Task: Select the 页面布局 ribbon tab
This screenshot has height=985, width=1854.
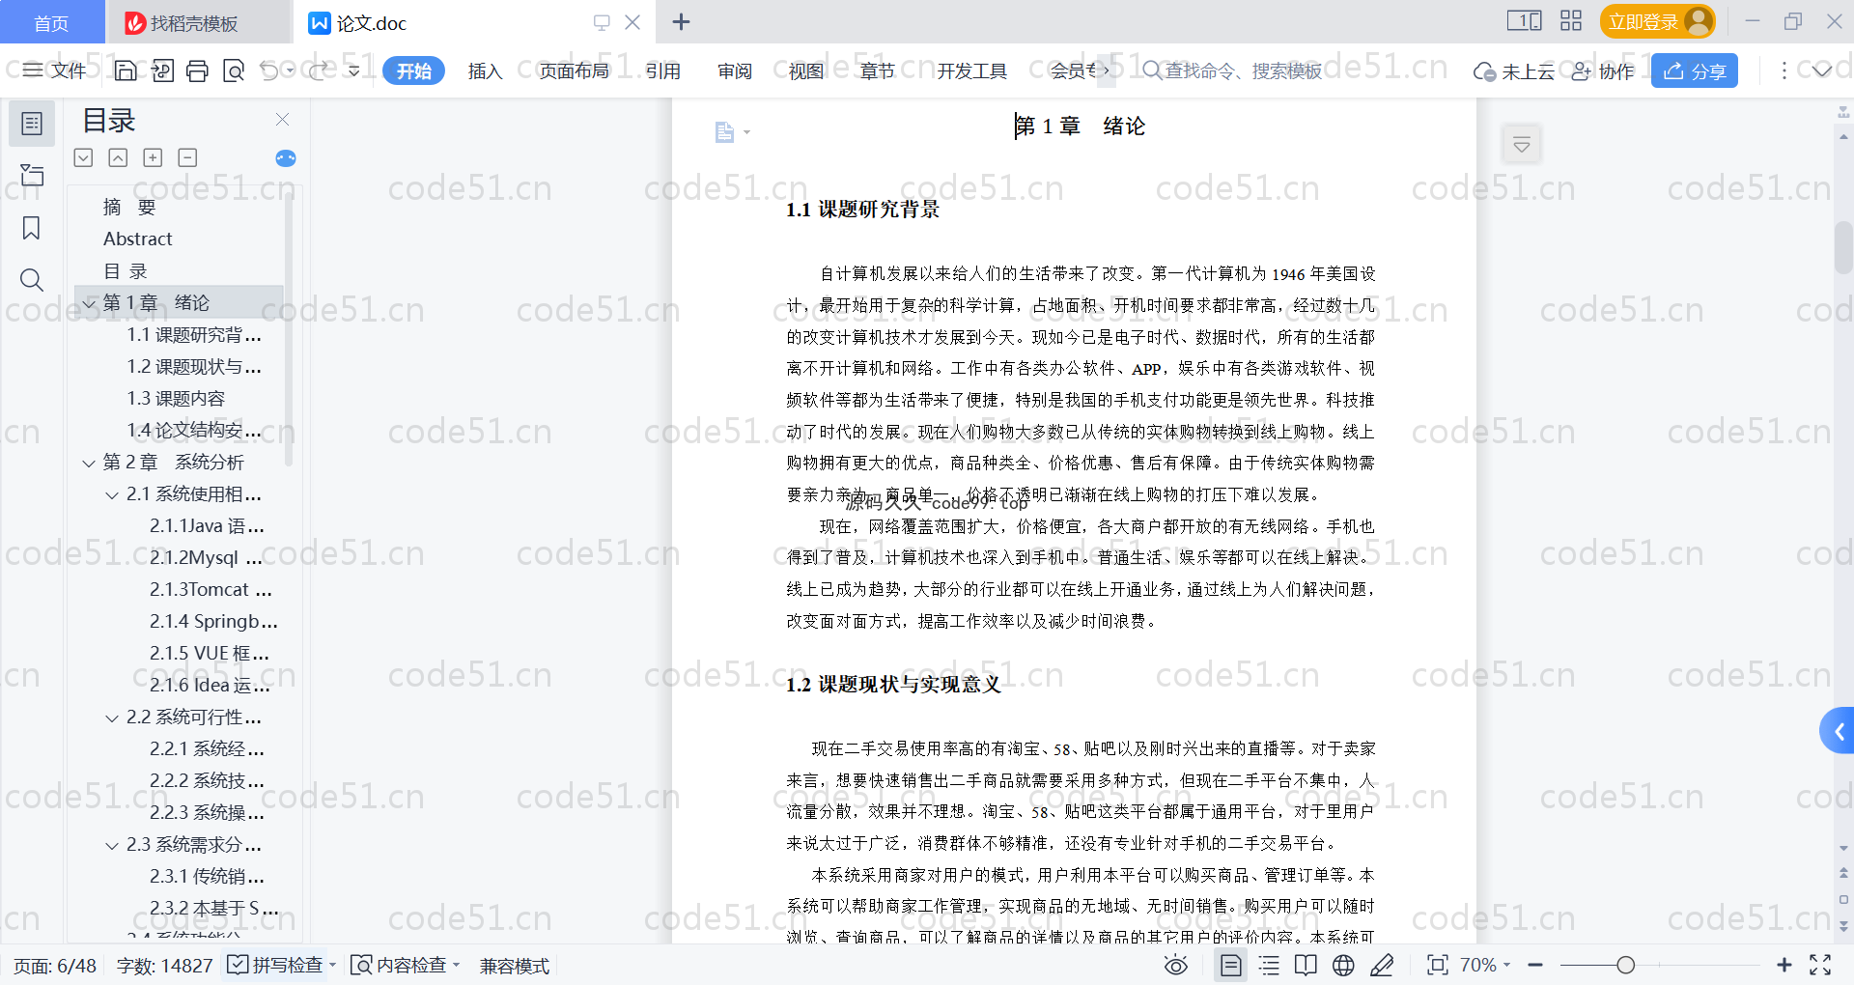Action: [574, 70]
